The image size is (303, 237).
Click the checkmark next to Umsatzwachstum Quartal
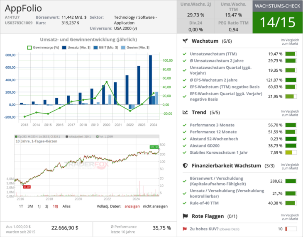tap(185, 70)
